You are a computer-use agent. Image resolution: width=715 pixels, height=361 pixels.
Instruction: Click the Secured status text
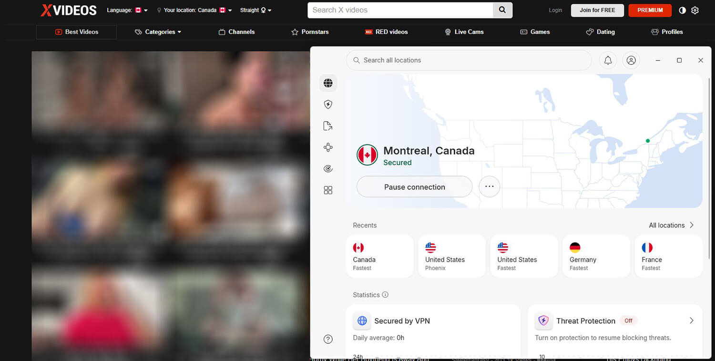click(x=398, y=163)
